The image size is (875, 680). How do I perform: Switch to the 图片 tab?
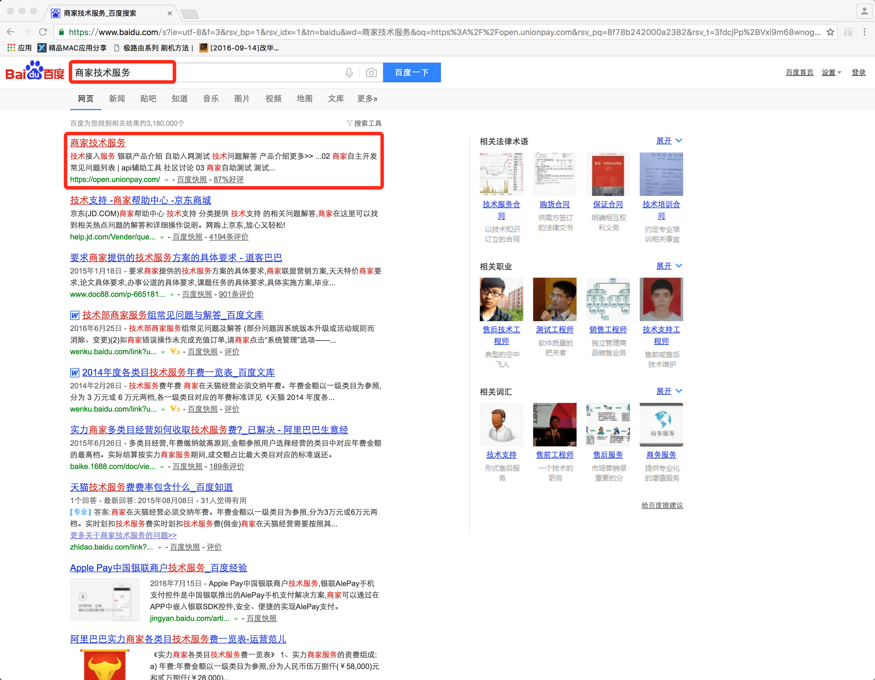click(242, 99)
